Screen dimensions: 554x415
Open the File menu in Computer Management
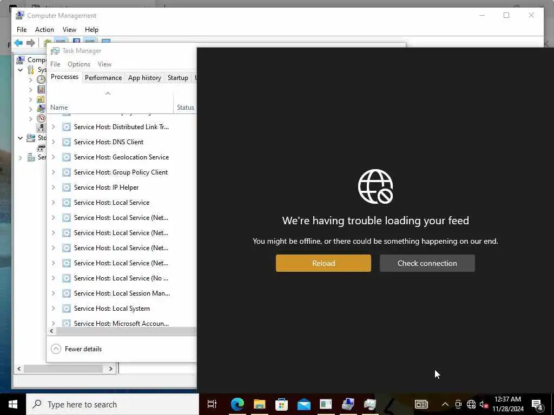[x=22, y=30]
